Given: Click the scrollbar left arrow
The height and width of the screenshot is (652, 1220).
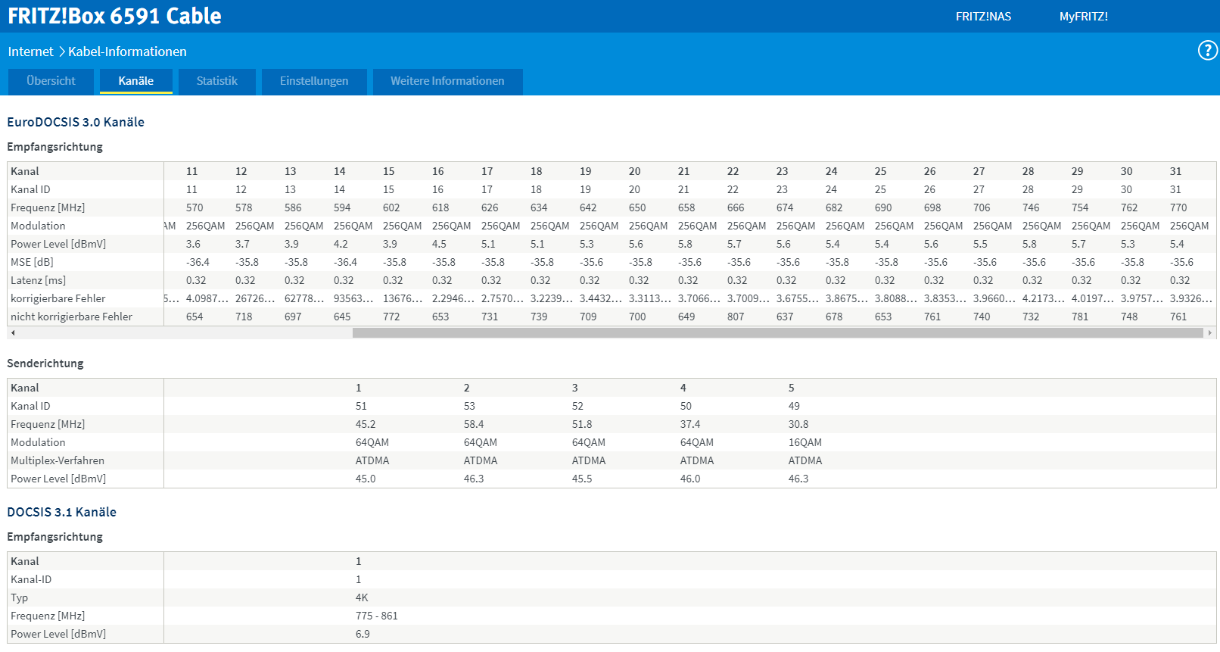Looking at the screenshot, I should tap(13, 333).
